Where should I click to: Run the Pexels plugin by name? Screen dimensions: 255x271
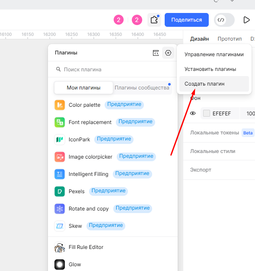(x=76, y=191)
